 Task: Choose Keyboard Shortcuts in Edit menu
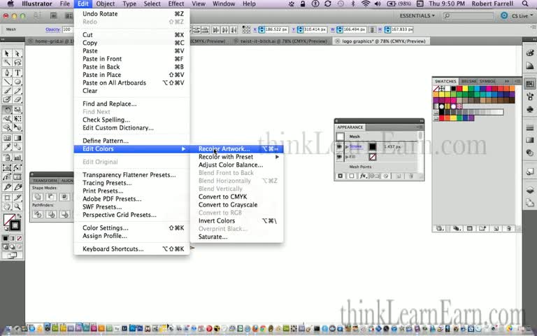tap(132, 249)
